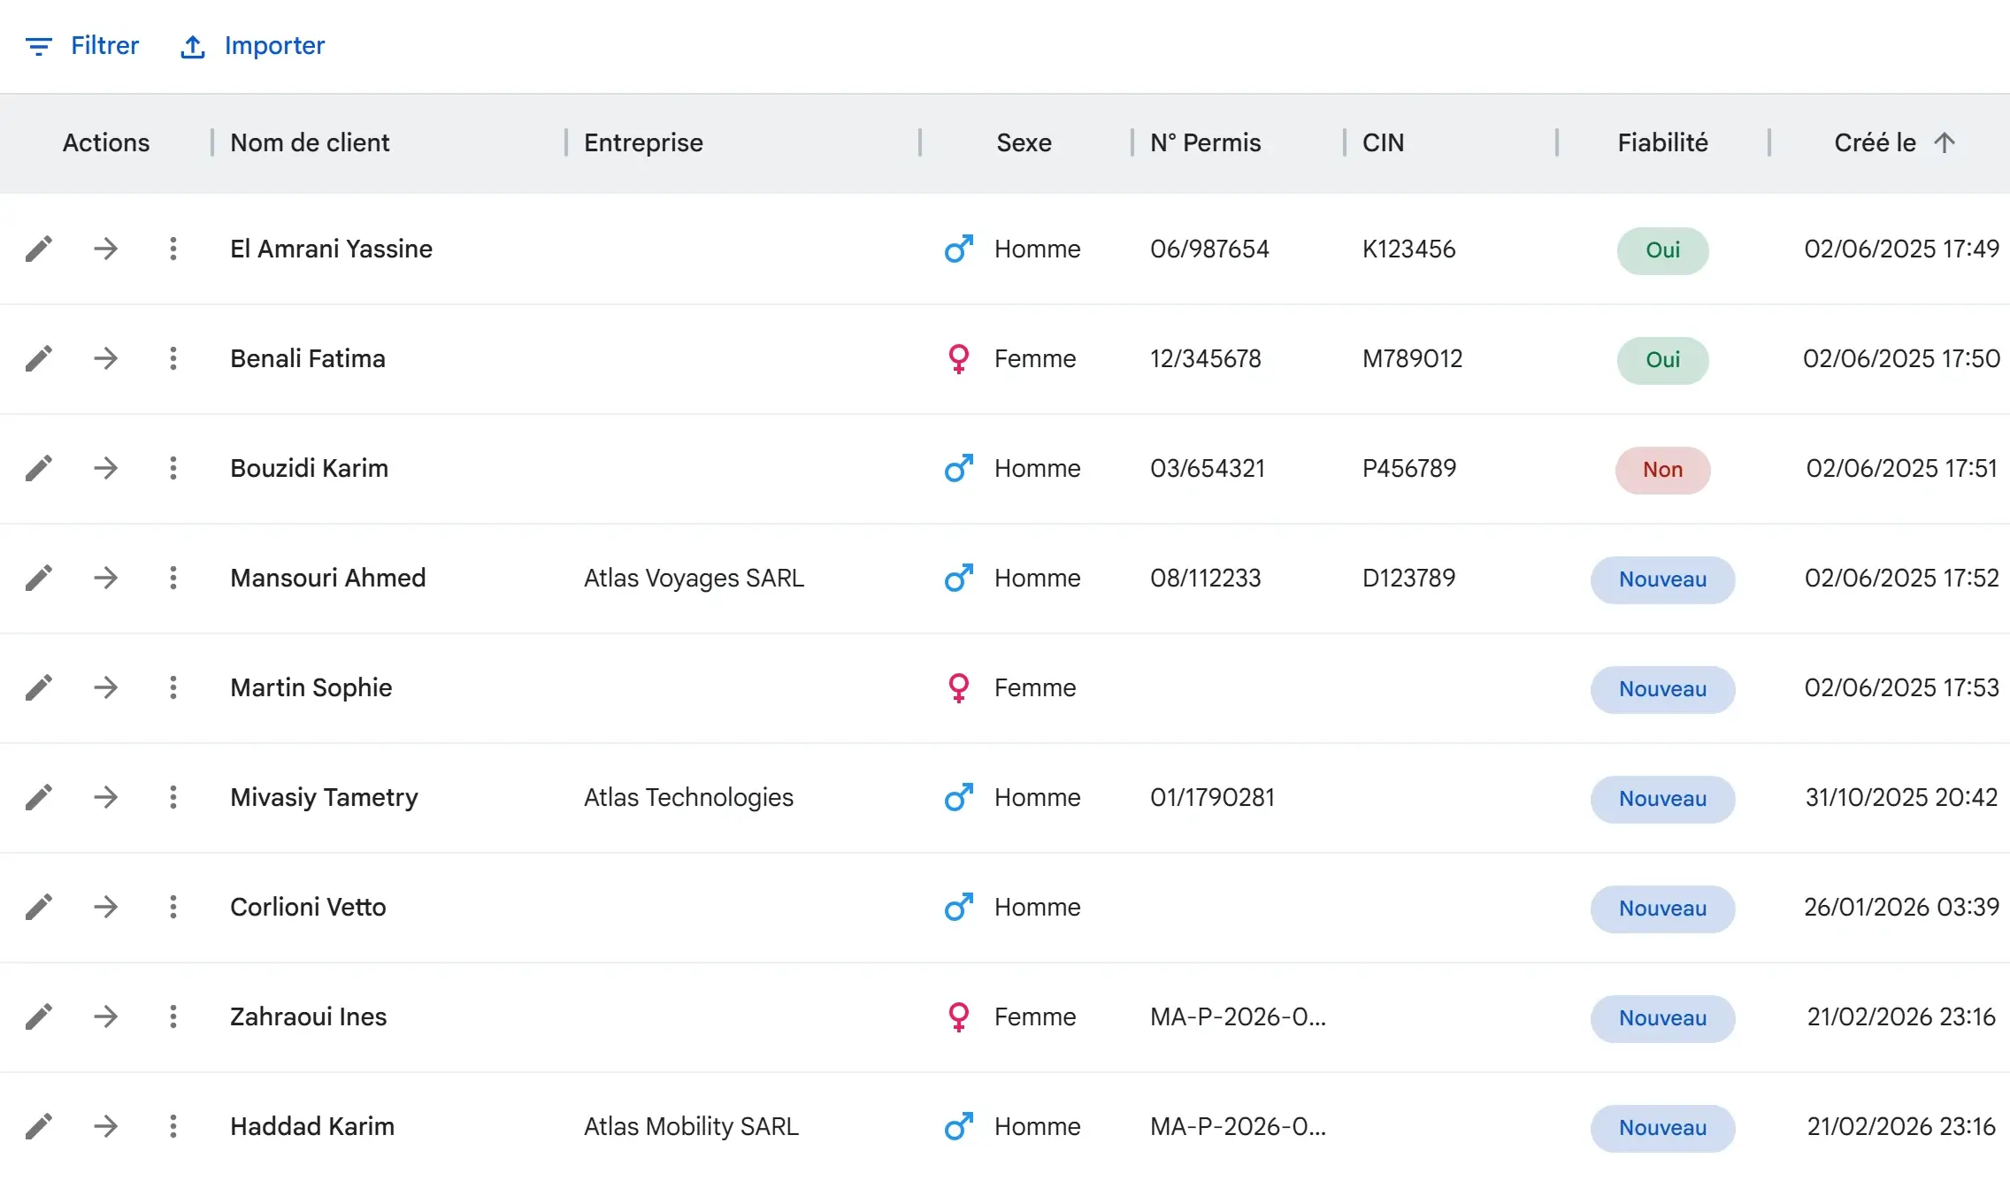Click the 'Nom de client' column header
The image size is (2010, 1181).
[x=308, y=142]
